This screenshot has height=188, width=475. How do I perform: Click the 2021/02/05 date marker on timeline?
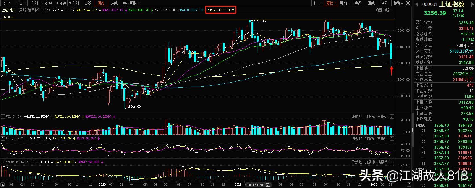tap(258, 185)
